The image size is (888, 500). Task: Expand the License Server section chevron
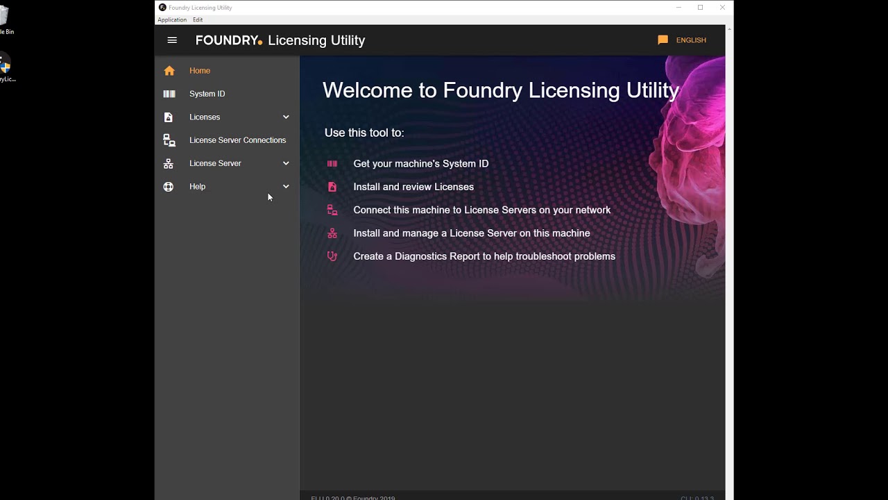[286, 164]
